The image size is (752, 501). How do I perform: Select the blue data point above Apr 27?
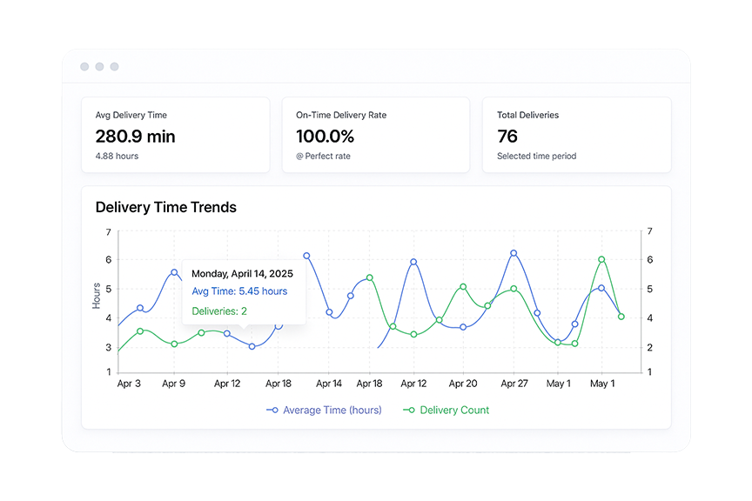click(514, 253)
